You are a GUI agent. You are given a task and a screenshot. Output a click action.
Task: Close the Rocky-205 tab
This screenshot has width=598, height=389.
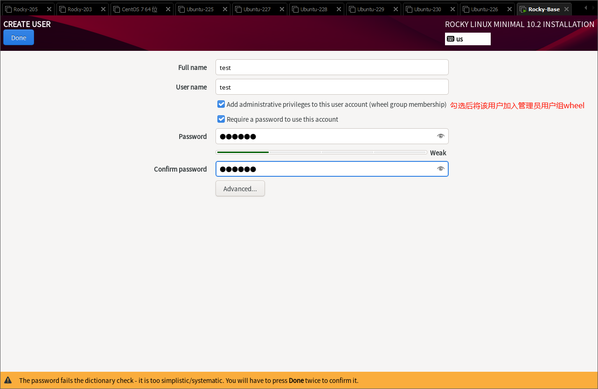tap(49, 9)
